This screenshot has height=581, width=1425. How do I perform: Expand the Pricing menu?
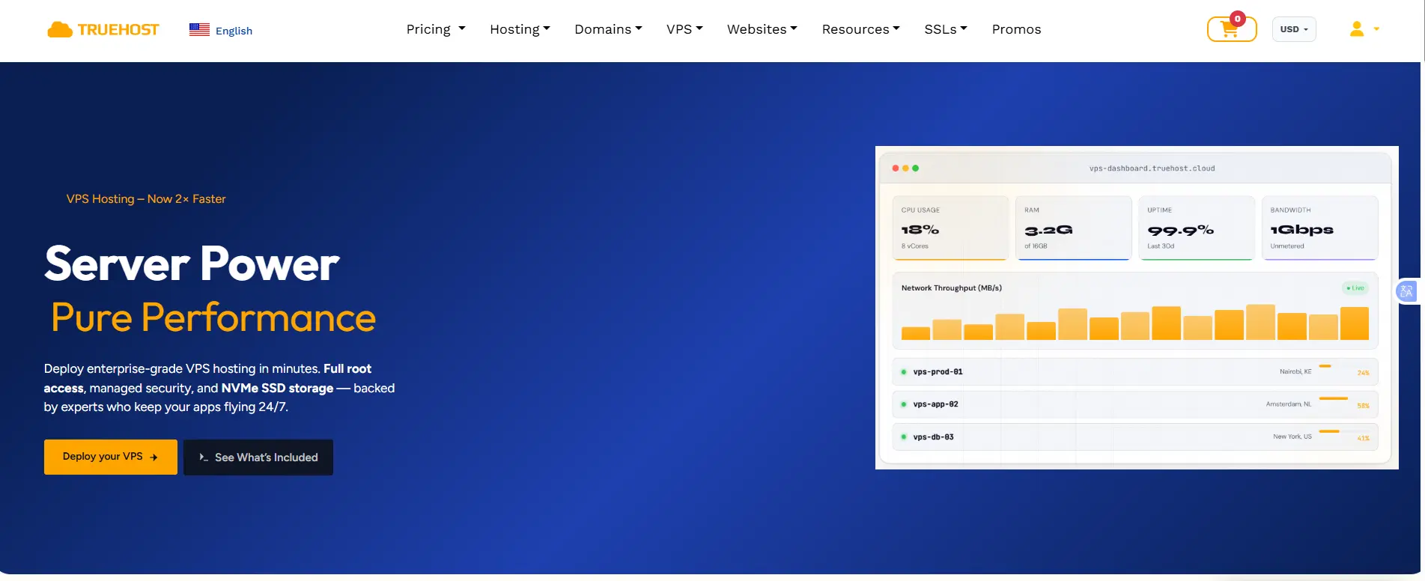(x=436, y=29)
